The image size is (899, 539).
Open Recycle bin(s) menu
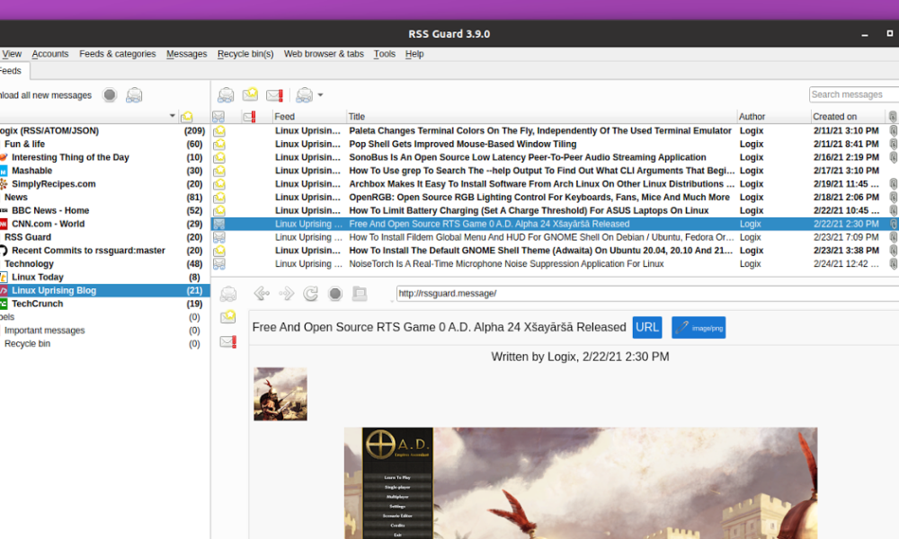[245, 54]
